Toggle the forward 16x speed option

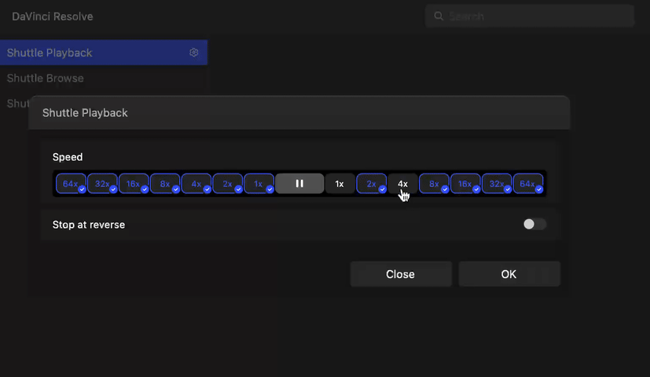465,184
